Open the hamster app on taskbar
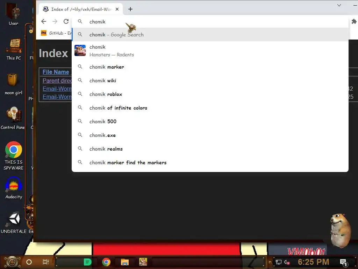358x269 pixels. pos(143,262)
